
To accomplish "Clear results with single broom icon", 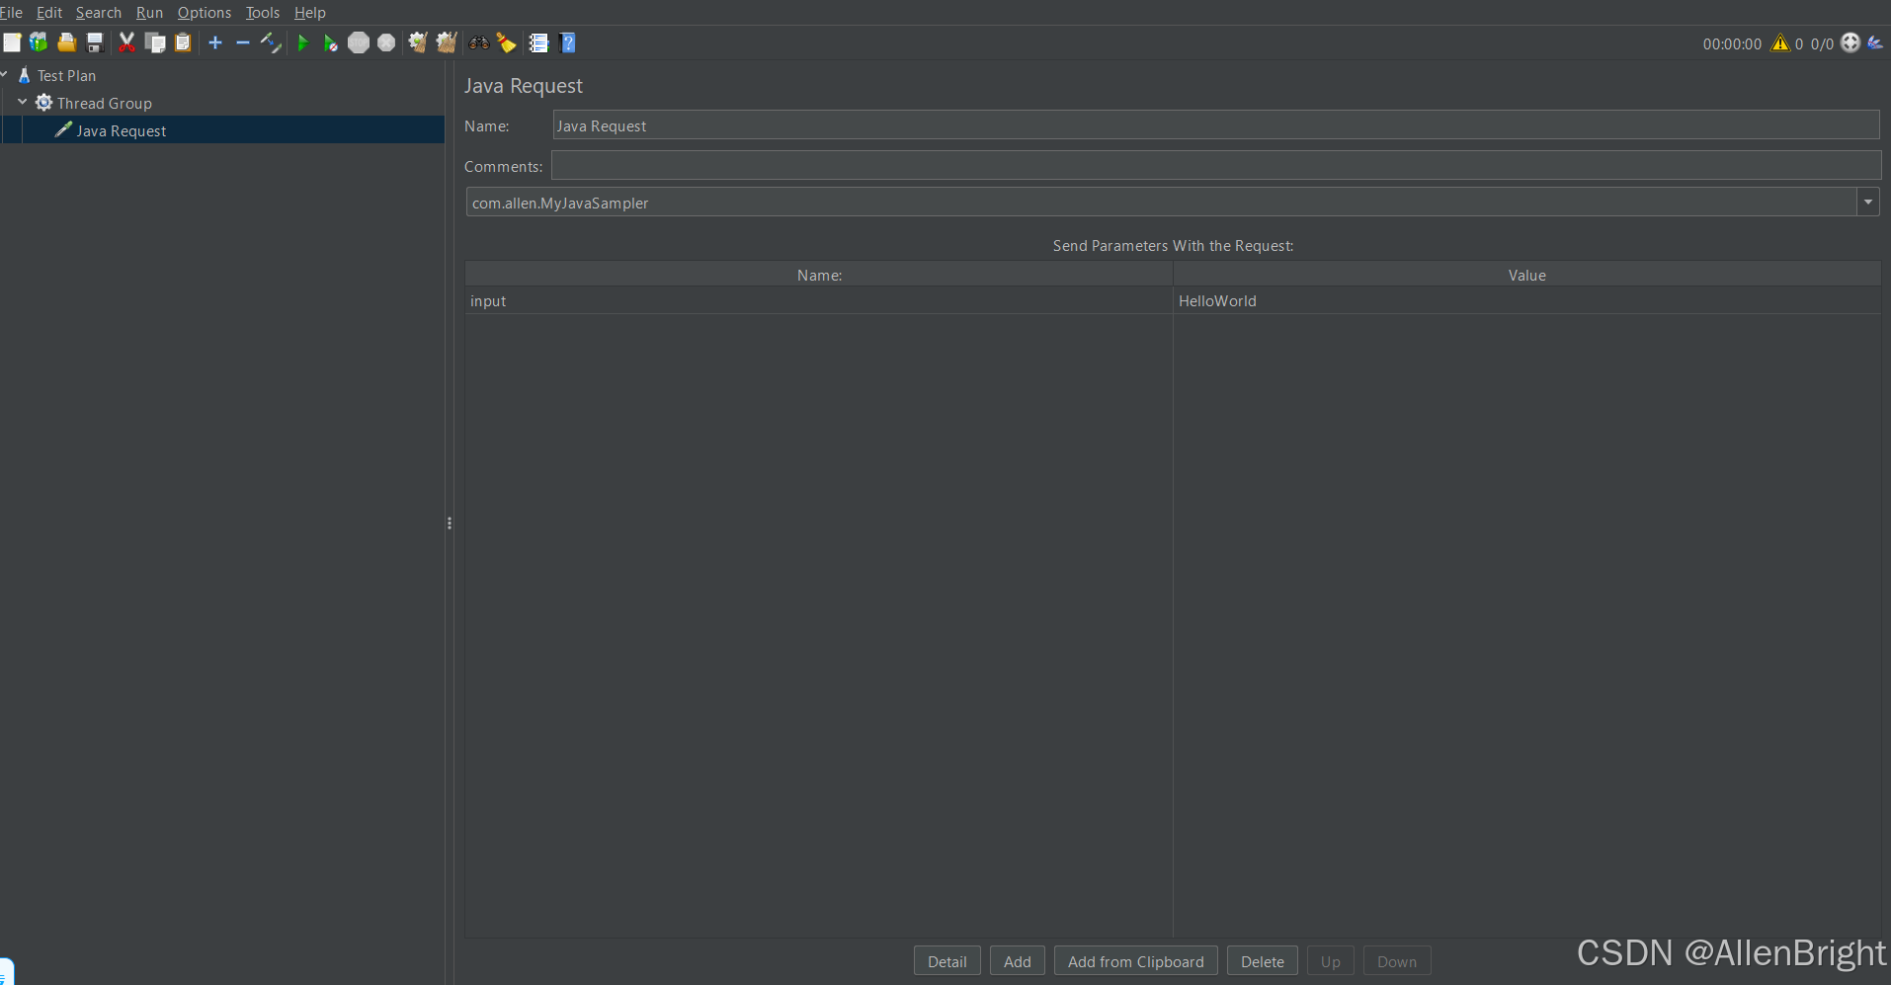I will (x=418, y=42).
